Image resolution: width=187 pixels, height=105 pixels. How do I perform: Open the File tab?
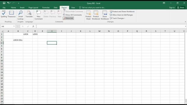click(x=4, y=8)
